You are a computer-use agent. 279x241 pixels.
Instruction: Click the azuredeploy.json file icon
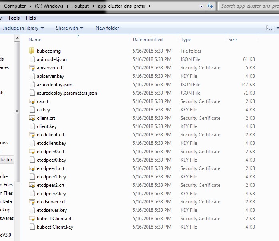[x=32, y=84]
